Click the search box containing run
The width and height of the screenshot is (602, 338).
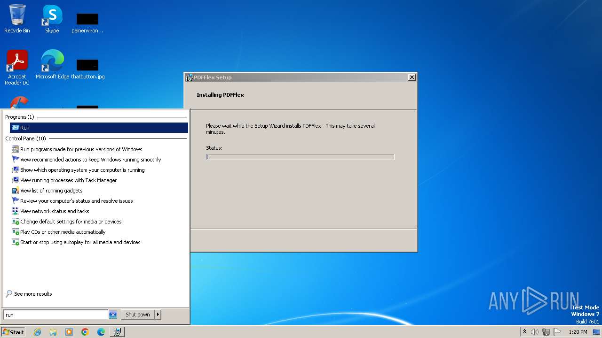click(55, 315)
